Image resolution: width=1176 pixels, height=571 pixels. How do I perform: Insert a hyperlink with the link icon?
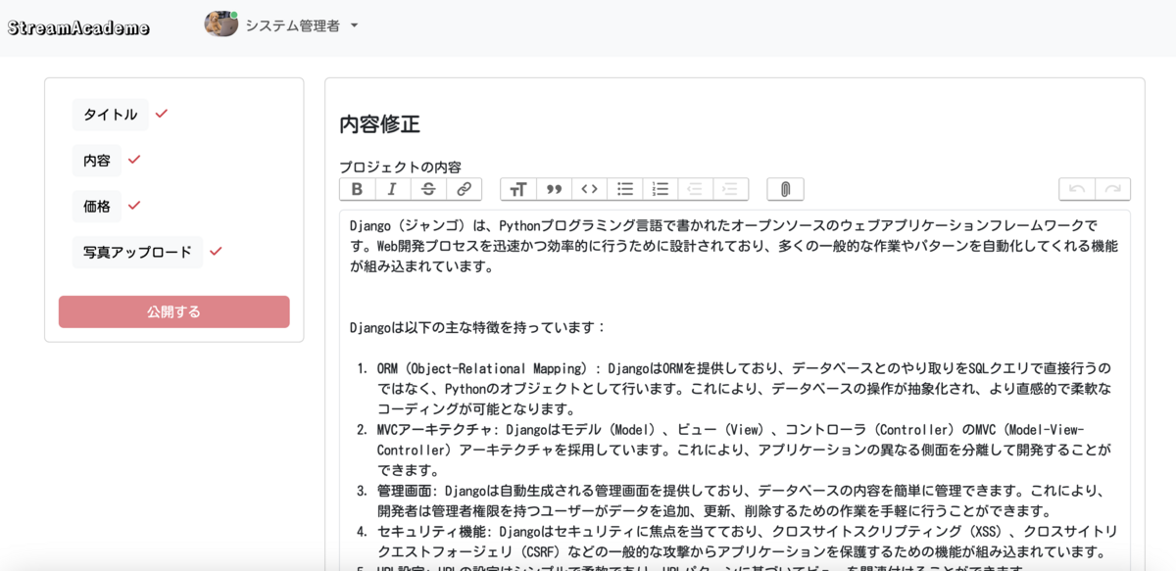tap(464, 189)
